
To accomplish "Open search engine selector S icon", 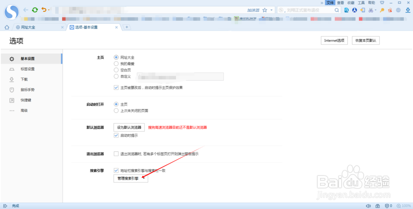I will pyautogui.click(x=282, y=10).
